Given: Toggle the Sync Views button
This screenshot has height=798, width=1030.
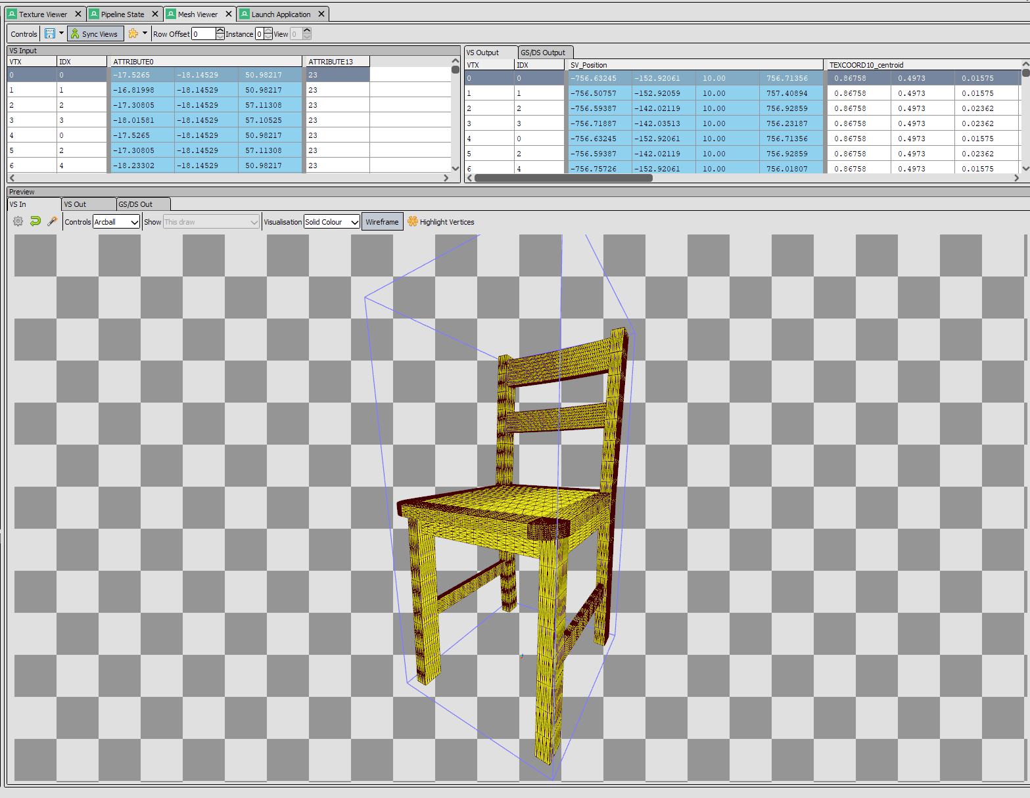Looking at the screenshot, I should click(x=95, y=34).
